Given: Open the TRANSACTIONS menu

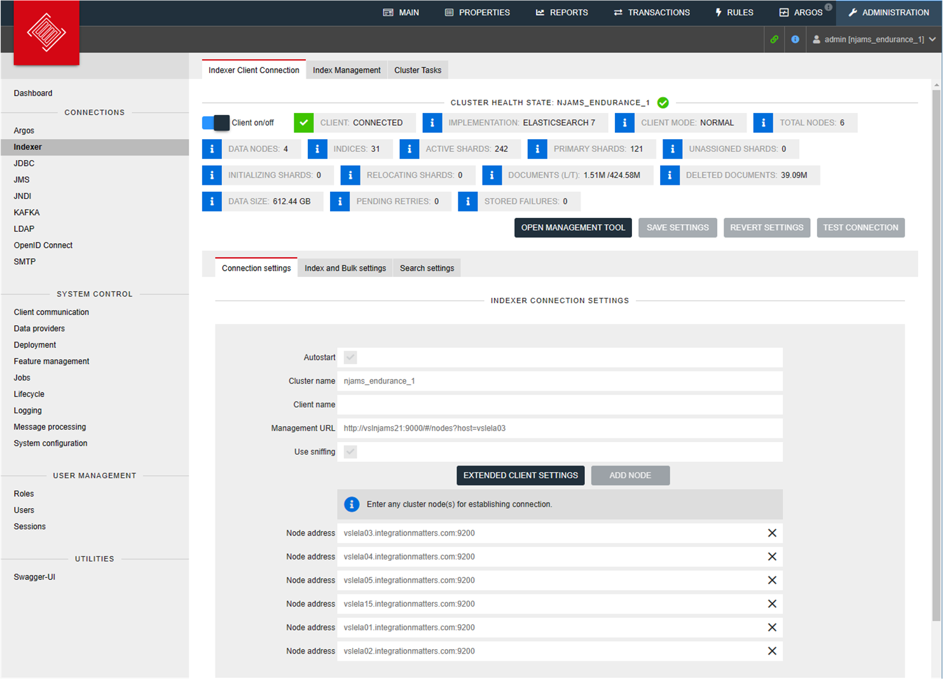Looking at the screenshot, I should 652,12.
